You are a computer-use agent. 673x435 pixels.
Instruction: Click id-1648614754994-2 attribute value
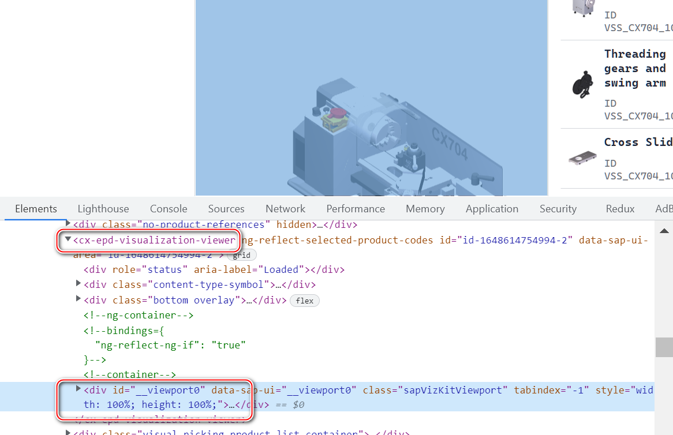tap(515, 240)
